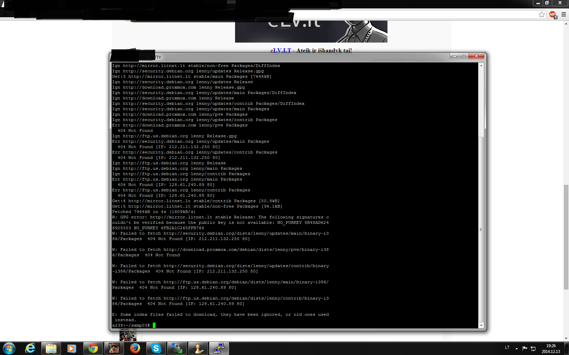
Task: Switch to the PuTTY taskbar icon
Action: 219,348
